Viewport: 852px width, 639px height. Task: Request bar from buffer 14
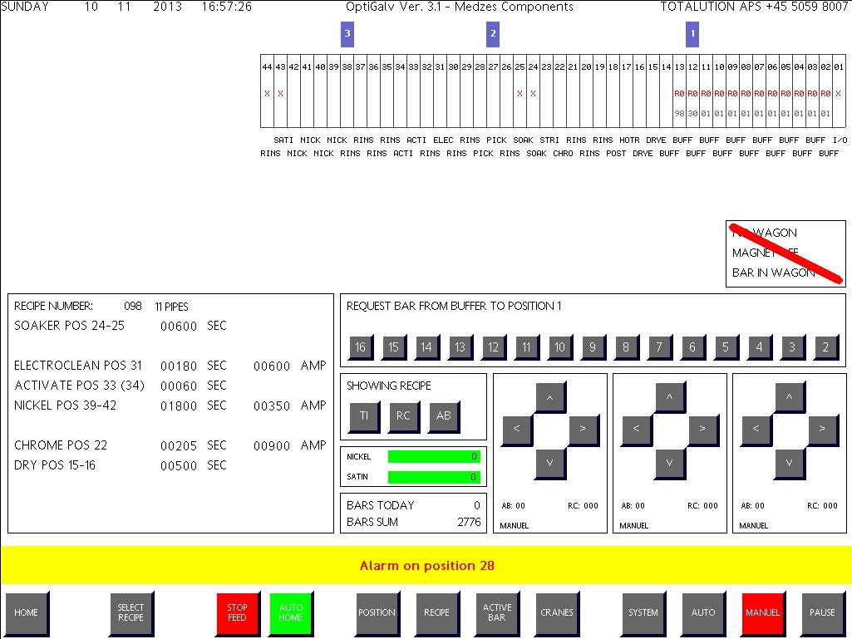click(x=427, y=348)
